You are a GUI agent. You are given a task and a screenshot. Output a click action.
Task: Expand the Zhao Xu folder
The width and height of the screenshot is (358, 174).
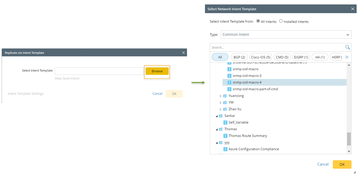click(221, 109)
